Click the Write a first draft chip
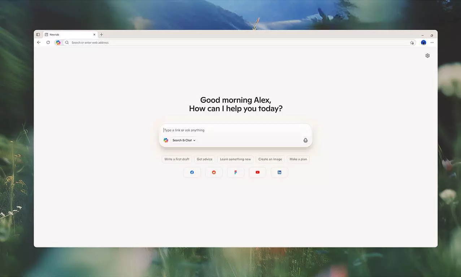 pos(177,159)
